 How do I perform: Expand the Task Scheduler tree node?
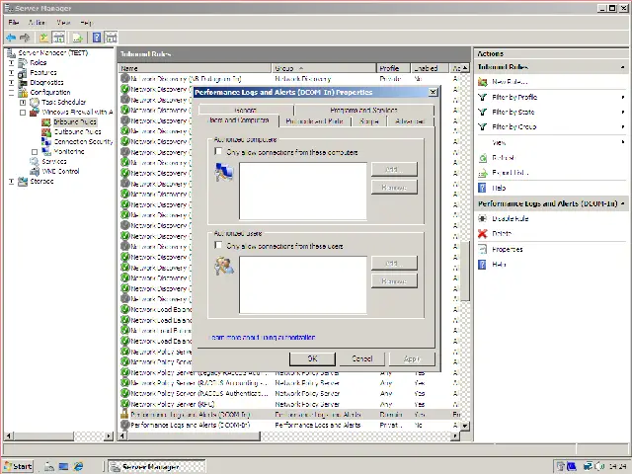pos(23,103)
